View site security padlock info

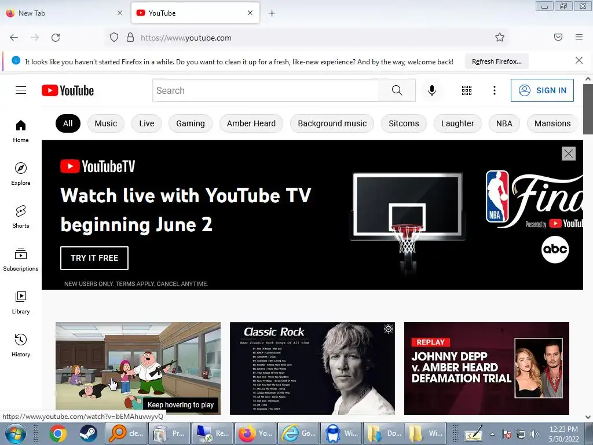tap(130, 38)
